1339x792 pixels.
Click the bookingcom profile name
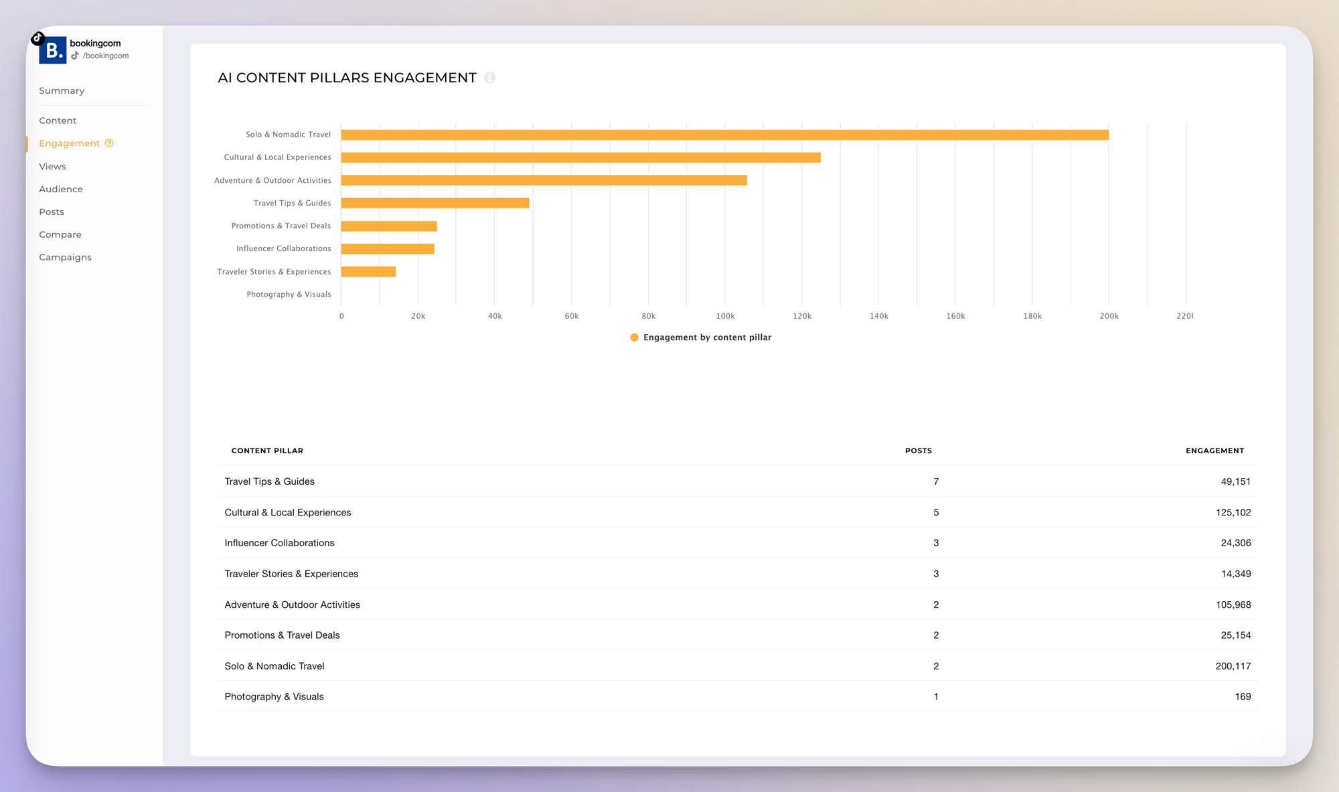point(95,44)
